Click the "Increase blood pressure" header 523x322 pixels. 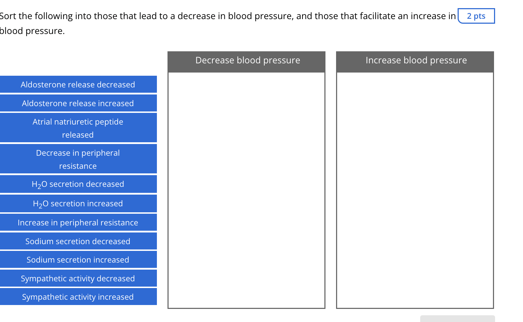pyautogui.click(x=416, y=60)
